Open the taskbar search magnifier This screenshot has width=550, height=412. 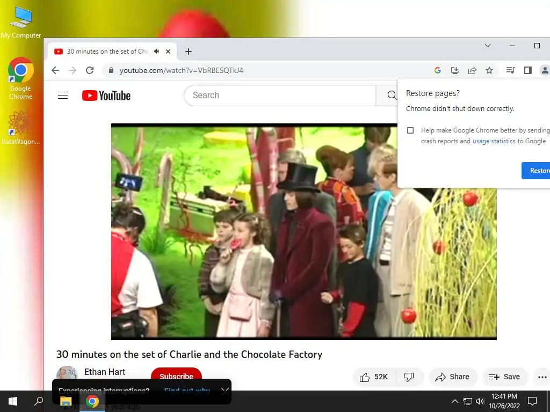coord(39,401)
